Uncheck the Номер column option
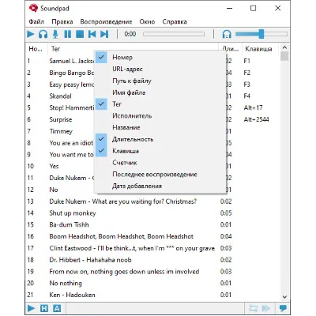 click(160, 57)
